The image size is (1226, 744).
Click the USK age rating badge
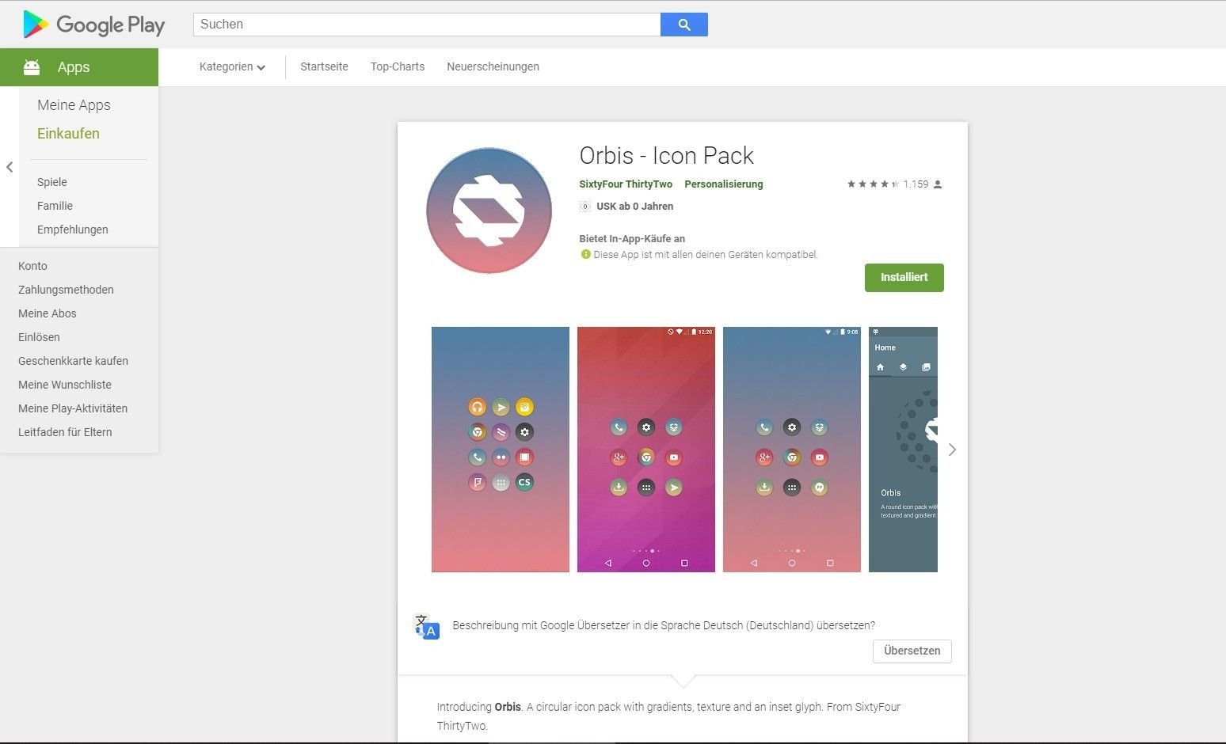coord(585,207)
